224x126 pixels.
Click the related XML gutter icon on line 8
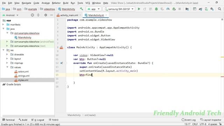(x=62, y=48)
